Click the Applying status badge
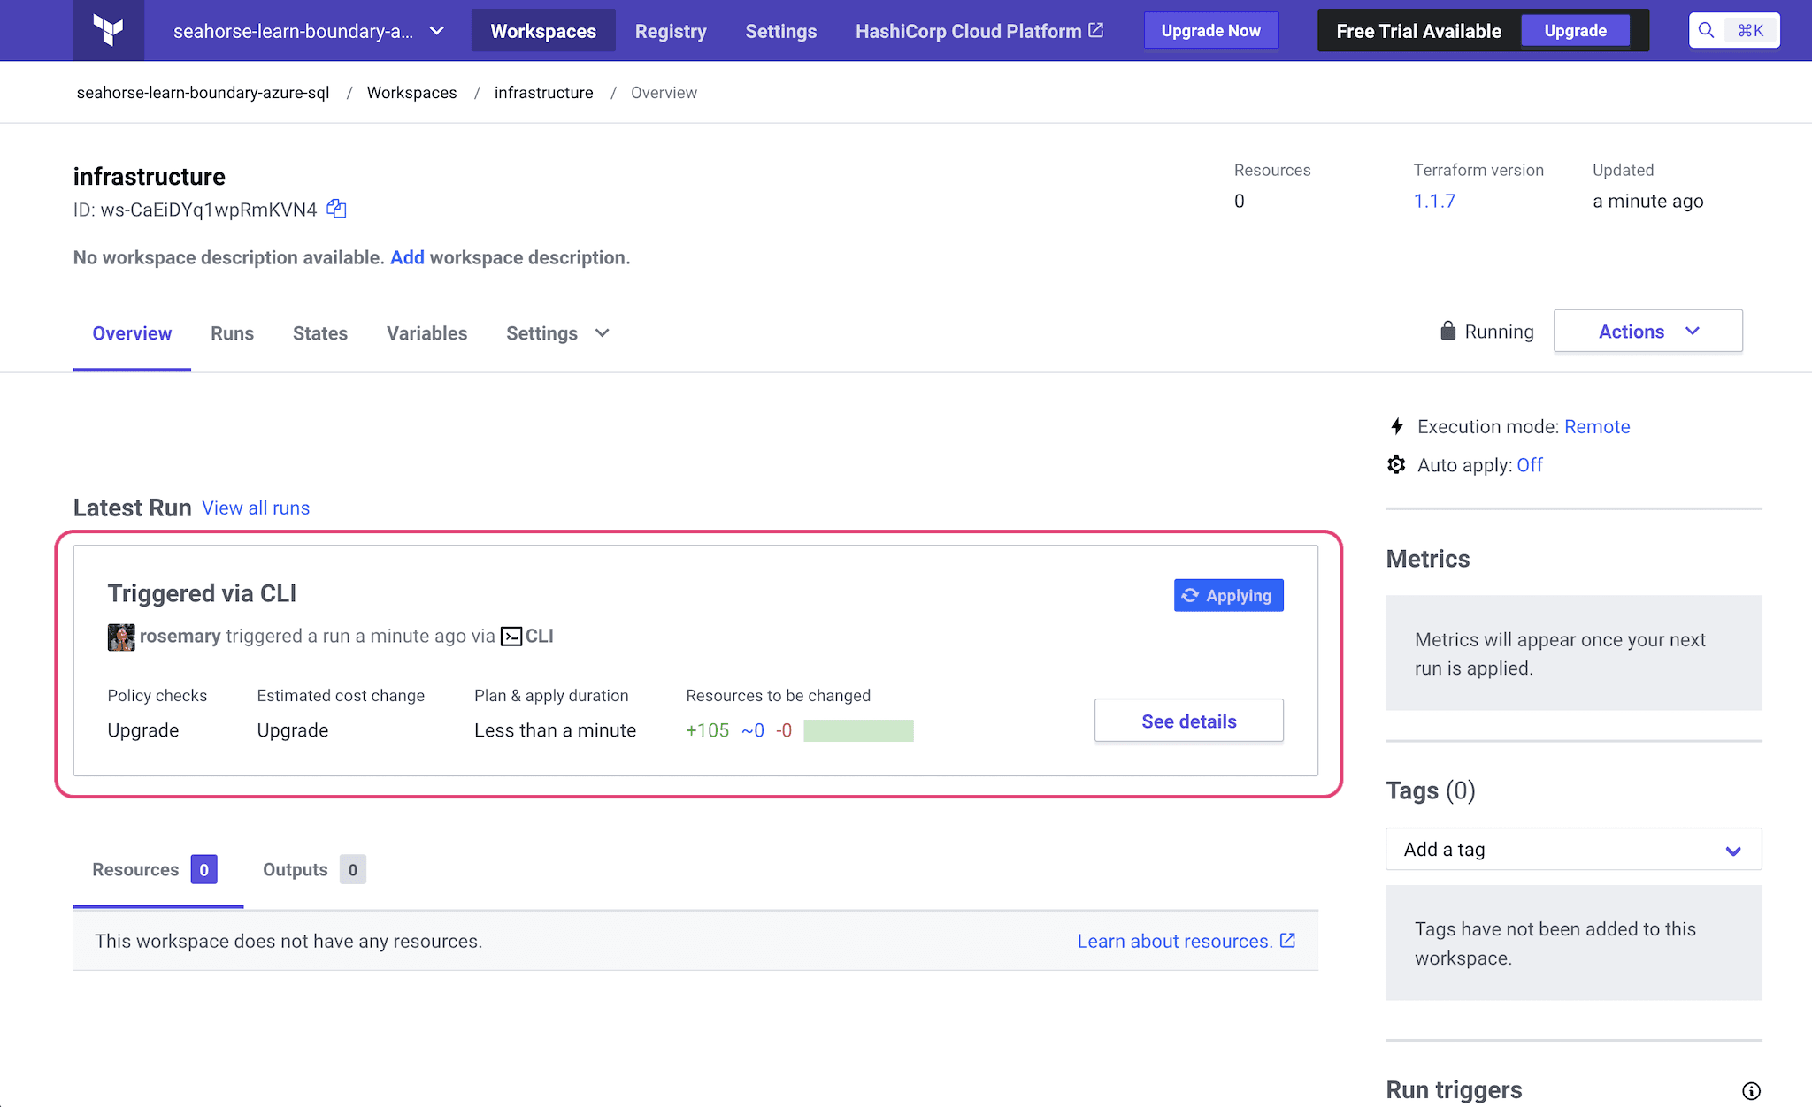 point(1228,595)
